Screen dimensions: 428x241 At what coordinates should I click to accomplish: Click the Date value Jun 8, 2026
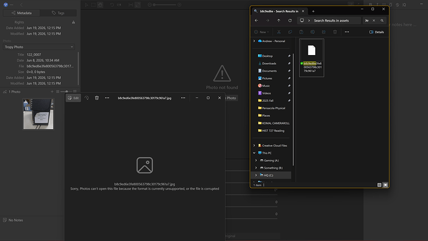pyautogui.click(x=43, y=61)
